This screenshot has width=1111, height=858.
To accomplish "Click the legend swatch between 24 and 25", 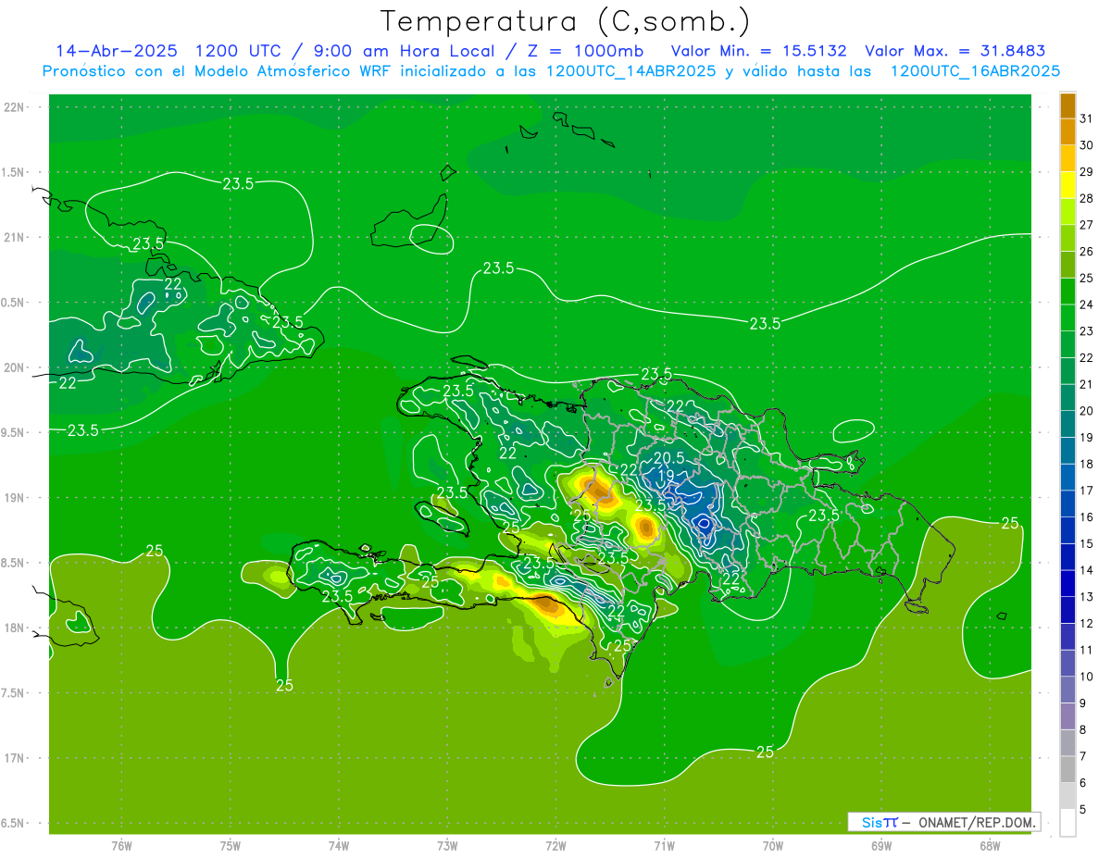I will [x=1067, y=292].
